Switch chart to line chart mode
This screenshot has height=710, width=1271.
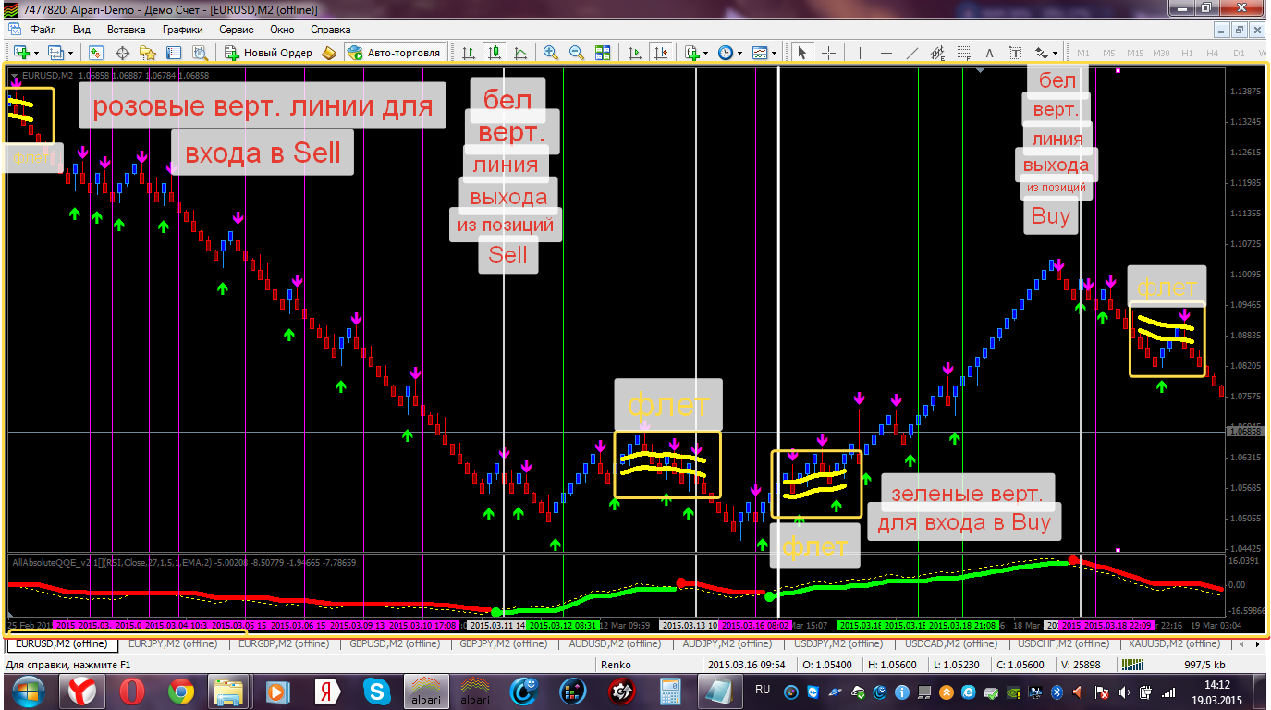pyautogui.click(x=521, y=53)
